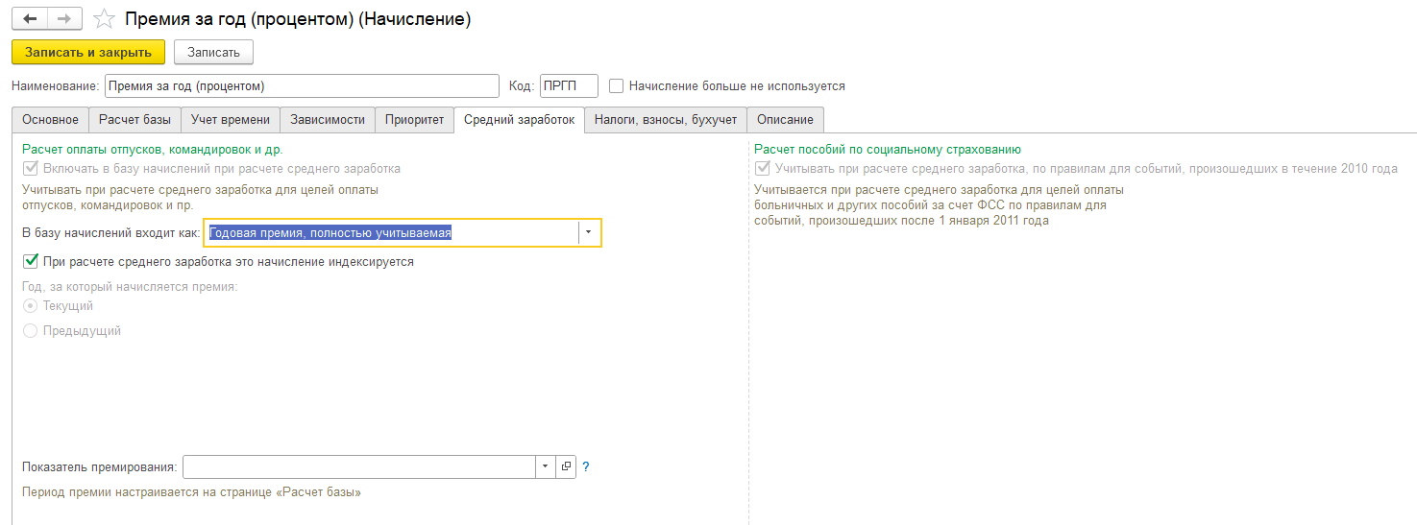Click the Расчет пособий по социальному страхованию heading
This screenshot has height=525, width=1417.
click(x=887, y=150)
